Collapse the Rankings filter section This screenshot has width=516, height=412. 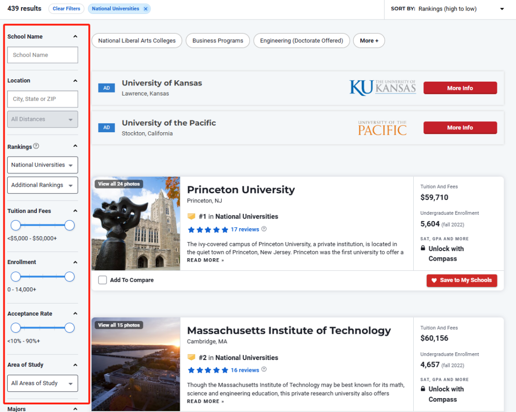(75, 146)
